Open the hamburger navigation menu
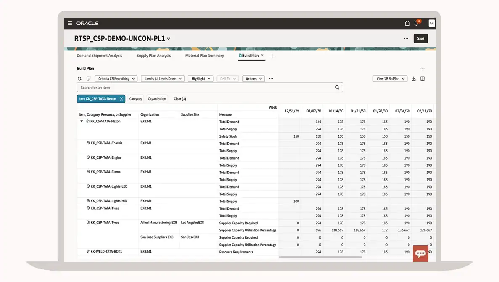 (70, 24)
